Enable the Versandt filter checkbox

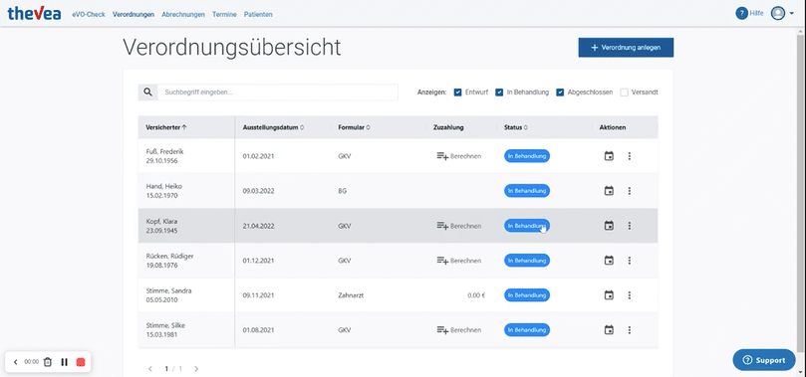624,93
